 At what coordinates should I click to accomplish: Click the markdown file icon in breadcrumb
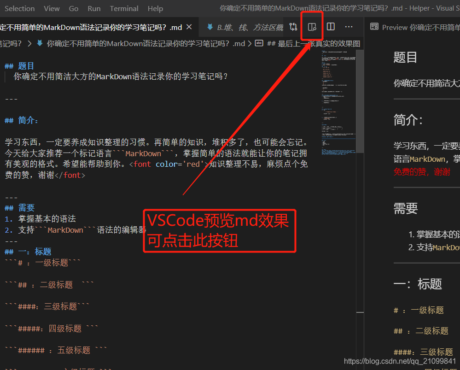(40, 44)
